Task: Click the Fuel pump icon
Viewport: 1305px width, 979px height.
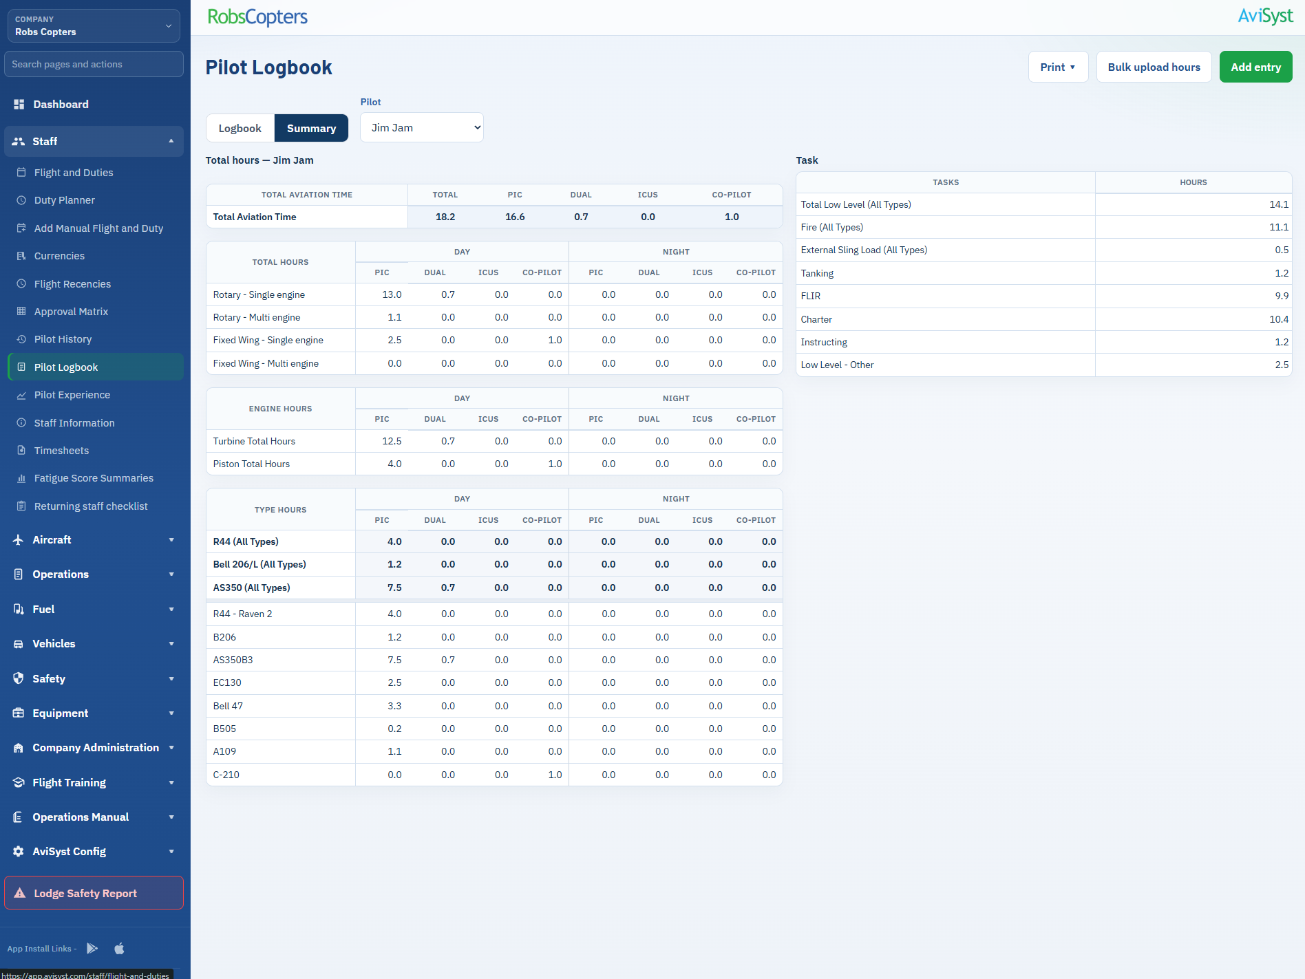Action: 19,609
